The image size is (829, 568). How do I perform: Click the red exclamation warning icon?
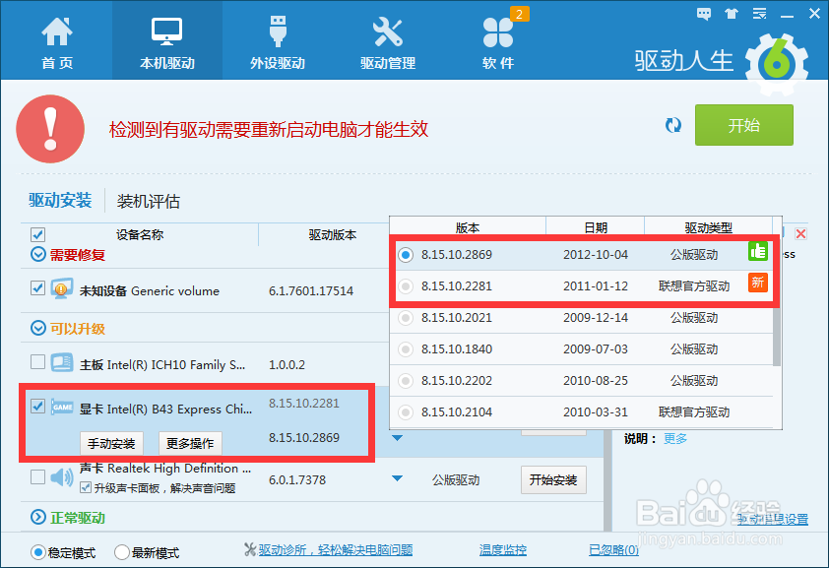[50, 129]
